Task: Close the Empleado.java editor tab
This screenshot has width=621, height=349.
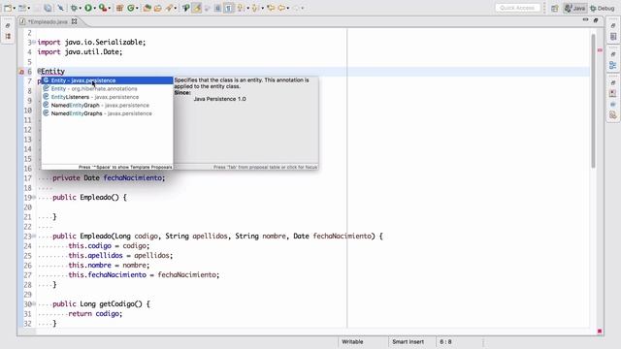Action: [x=74, y=21]
